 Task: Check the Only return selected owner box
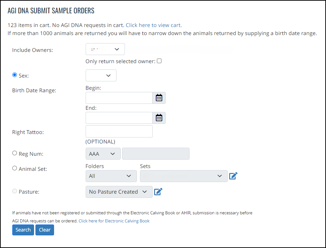click(x=159, y=61)
